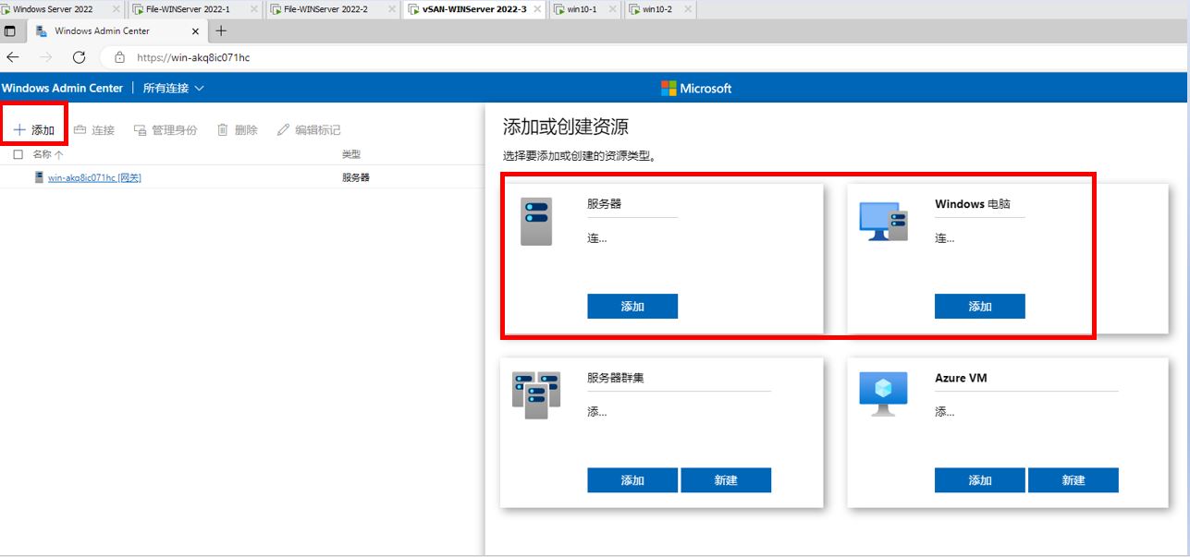Click the 名称 column sort header
1190x557 pixels.
tap(46, 154)
